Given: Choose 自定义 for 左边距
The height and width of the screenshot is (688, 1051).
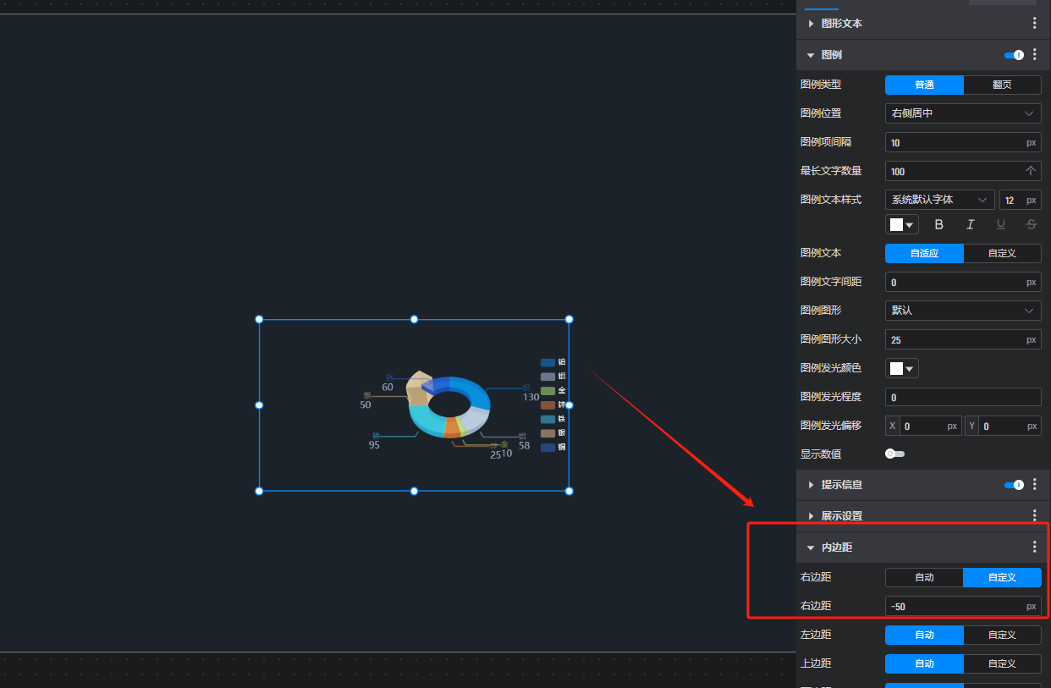Looking at the screenshot, I should [x=1002, y=635].
